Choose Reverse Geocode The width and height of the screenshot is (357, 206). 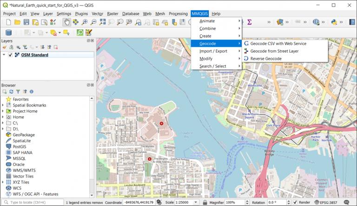(285, 59)
